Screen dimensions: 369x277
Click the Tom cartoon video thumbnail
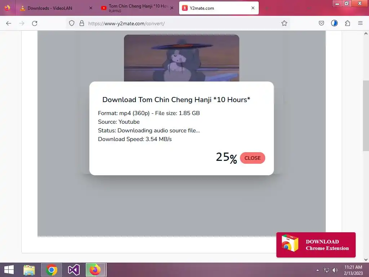pyautogui.click(x=182, y=58)
